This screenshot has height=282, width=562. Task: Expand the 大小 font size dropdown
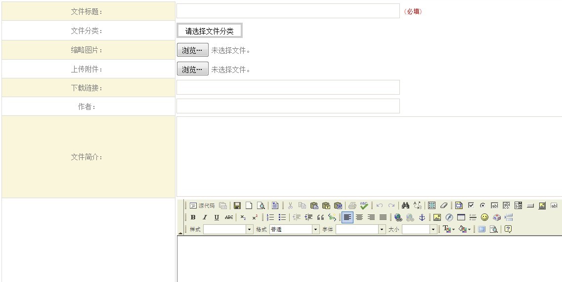point(433,230)
